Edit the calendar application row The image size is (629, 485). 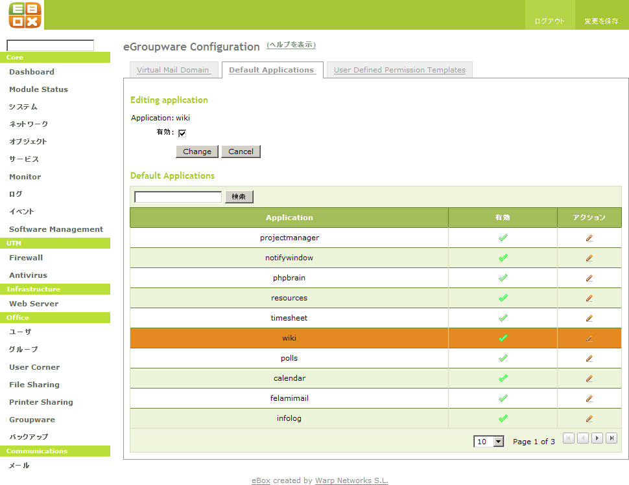[x=589, y=378]
